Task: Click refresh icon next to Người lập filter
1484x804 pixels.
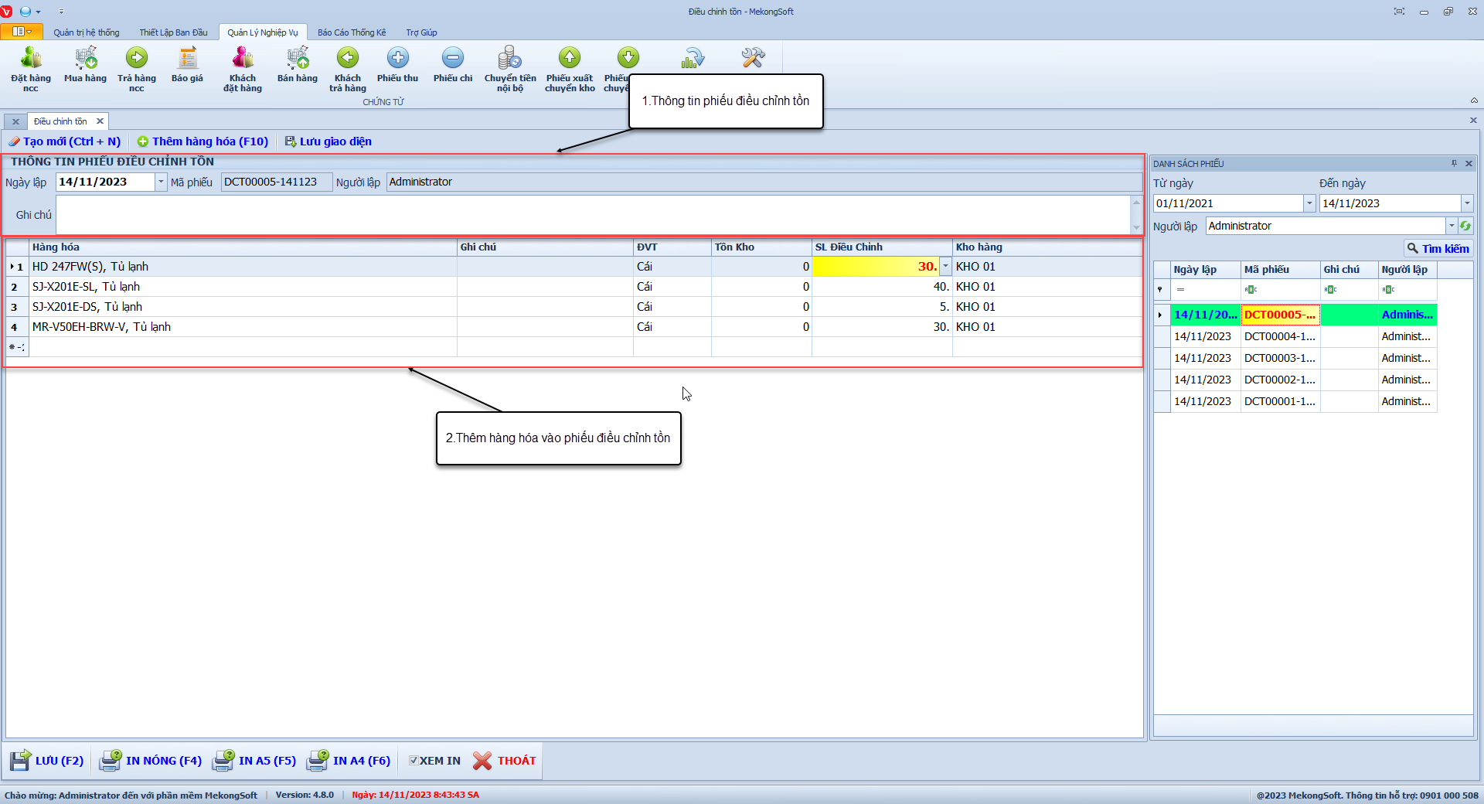Action: (x=1465, y=226)
